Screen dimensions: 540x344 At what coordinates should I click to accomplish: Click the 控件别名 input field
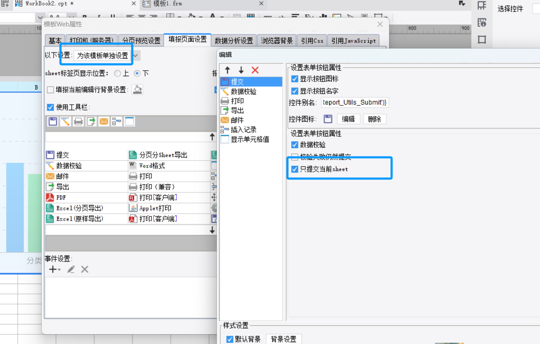[x=355, y=102]
